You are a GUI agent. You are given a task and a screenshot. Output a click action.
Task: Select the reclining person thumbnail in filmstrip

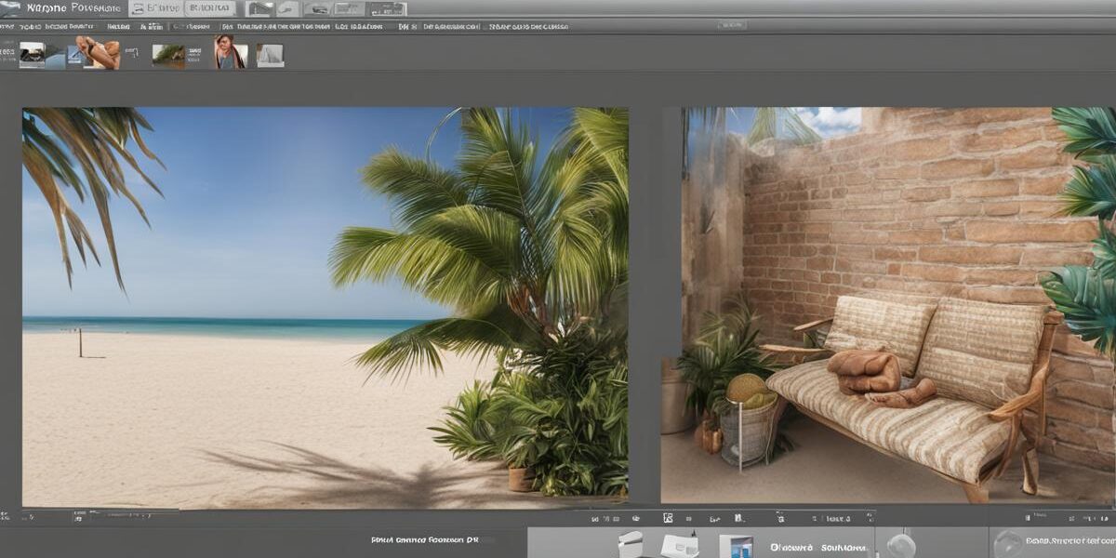[98, 53]
